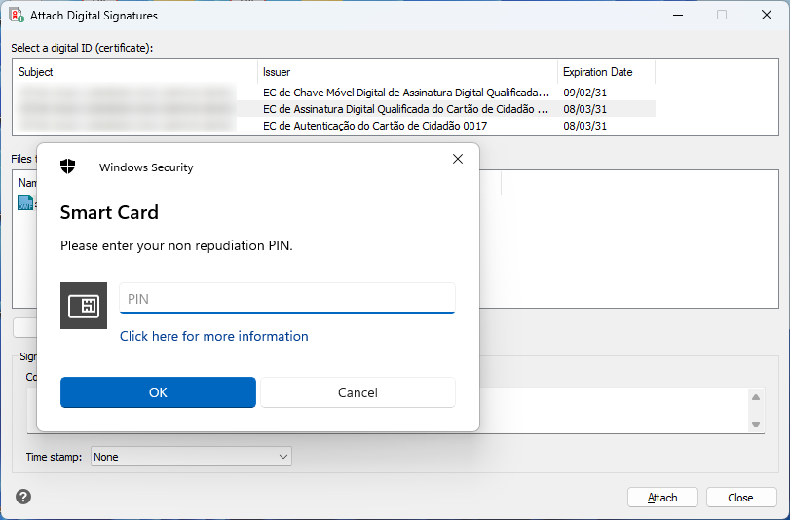
Task: Select the EC de Chave Móvel Digital certificate
Action: 405,93
